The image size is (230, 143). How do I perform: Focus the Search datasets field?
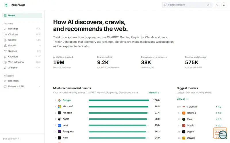187,5
